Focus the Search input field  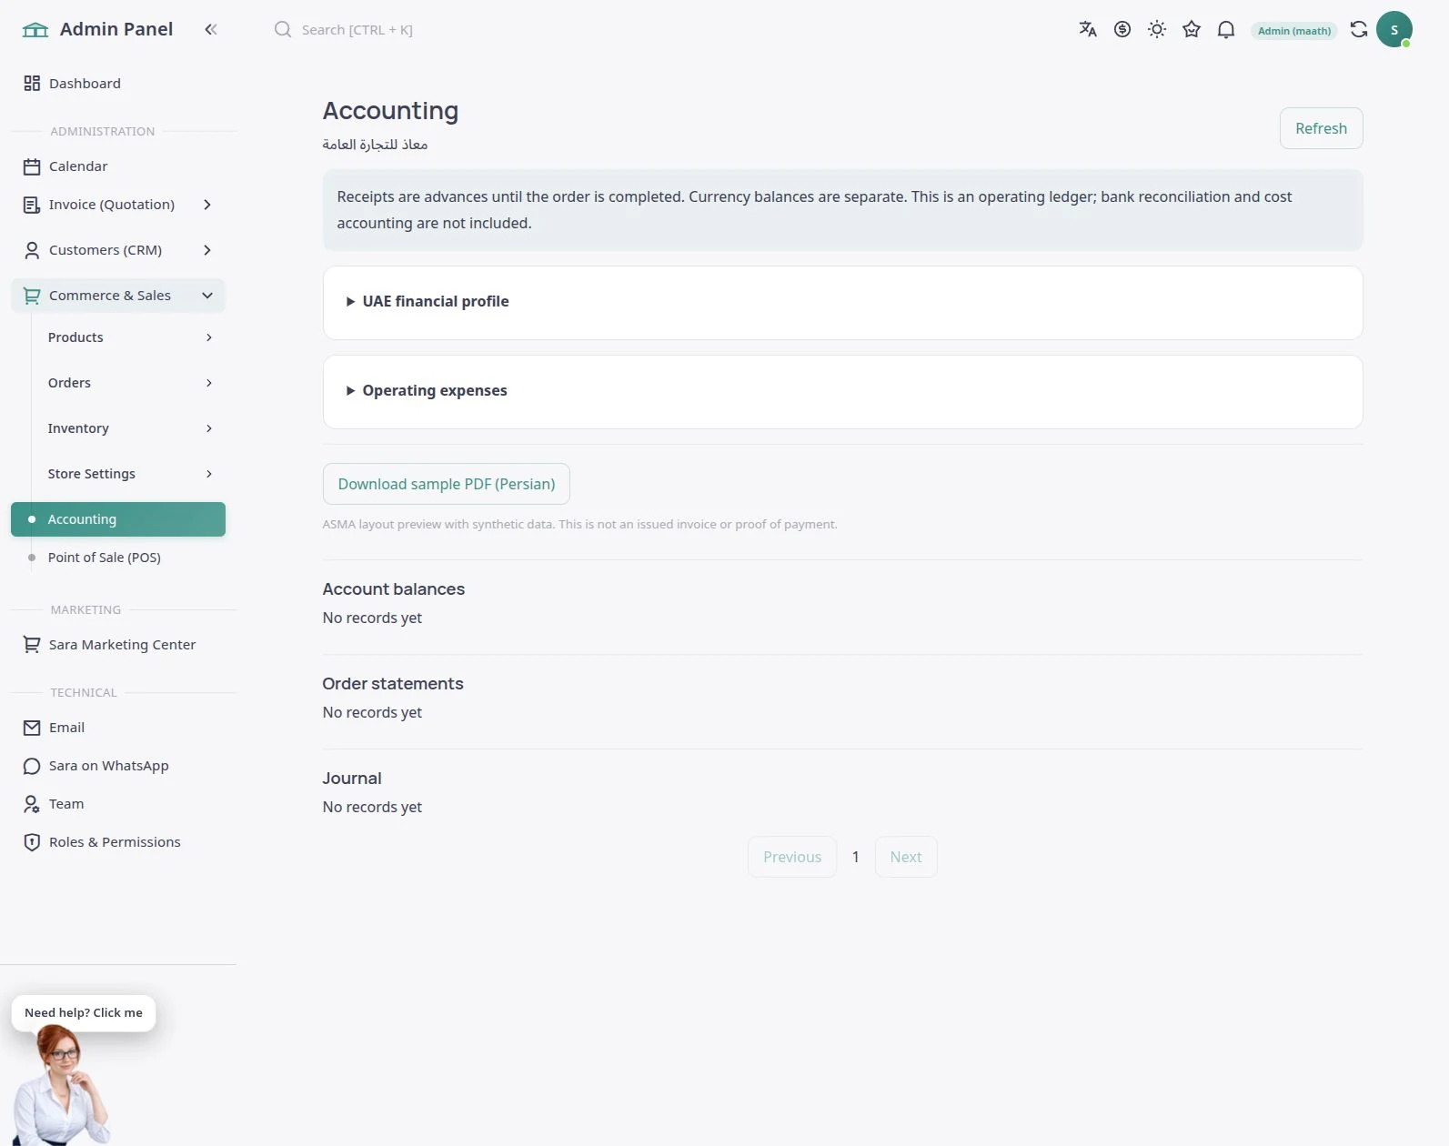[357, 30]
